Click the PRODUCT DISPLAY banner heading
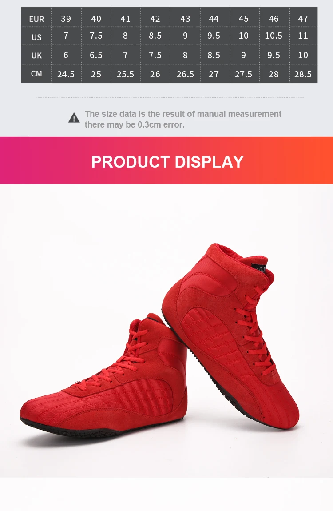Image resolution: width=333 pixels, height=511 pixels. pos(167,162)
